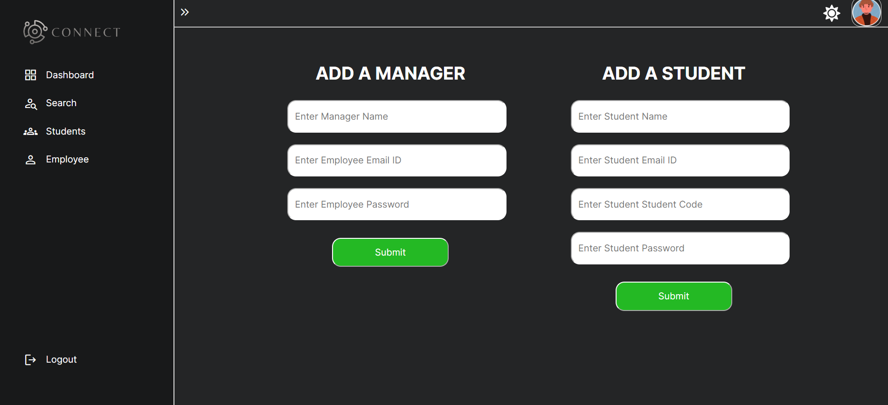Open the Employee menu item
The height and width of the screenshot is (405, 888).
[x=67, y=159]
